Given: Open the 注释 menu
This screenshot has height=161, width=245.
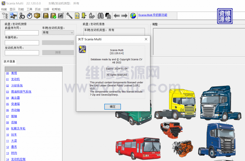Looking at the screenshot, I should 46,9.
